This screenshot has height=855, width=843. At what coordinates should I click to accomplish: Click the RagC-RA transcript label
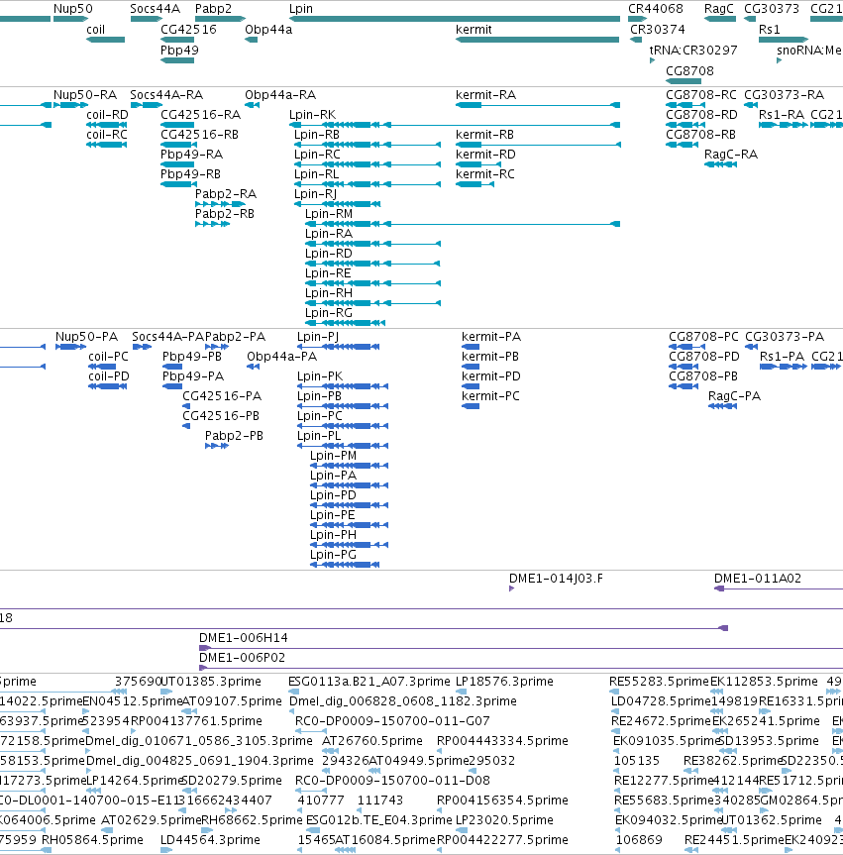click(731, 155)
